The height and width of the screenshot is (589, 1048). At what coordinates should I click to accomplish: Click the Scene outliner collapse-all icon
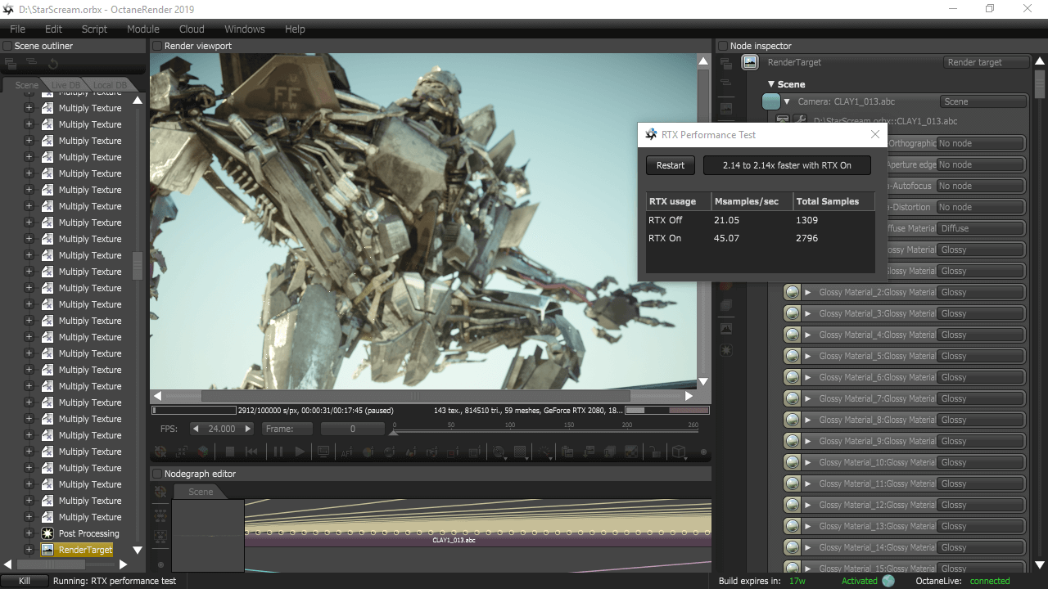31,63
